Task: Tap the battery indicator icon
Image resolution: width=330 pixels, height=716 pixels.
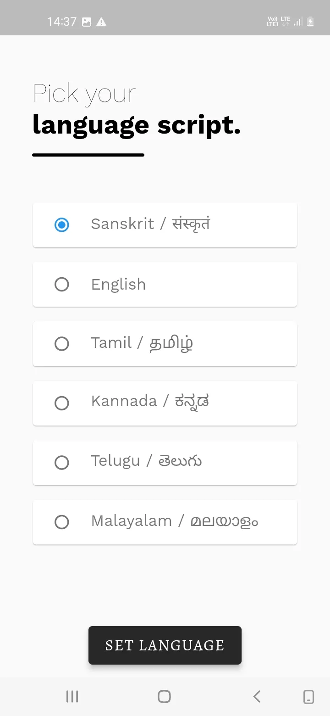Action: click(310, 21)
